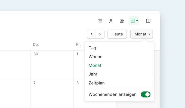Select the calendar day cell 1
The image size is (185, 108).
coord(79,65)
